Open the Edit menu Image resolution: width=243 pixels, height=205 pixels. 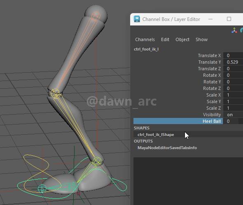click(165, 39)
